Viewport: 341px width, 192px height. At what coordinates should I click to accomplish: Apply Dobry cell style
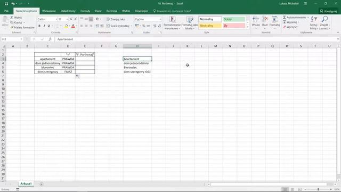(x=234, y=19)
